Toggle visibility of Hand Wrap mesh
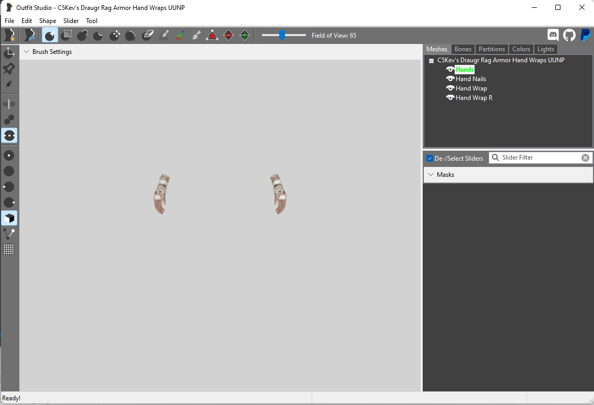This screenshot has width=594, height=405. pos(450,88)
